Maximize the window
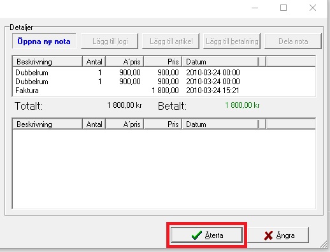The width and height of the screenshot is (330, 252). tap(283, 8)
